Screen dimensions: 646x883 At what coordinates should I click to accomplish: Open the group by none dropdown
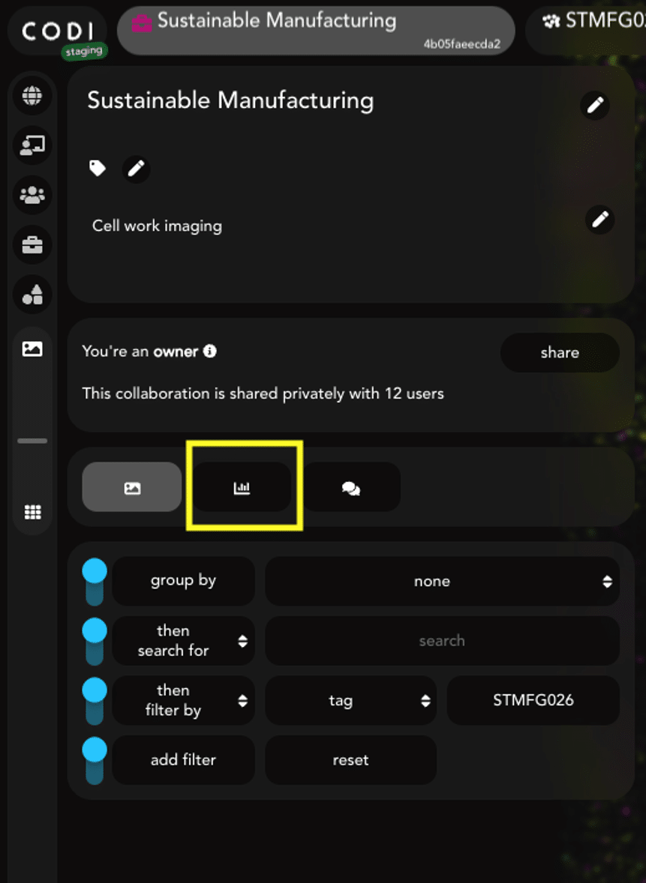(x=442, y=581)
